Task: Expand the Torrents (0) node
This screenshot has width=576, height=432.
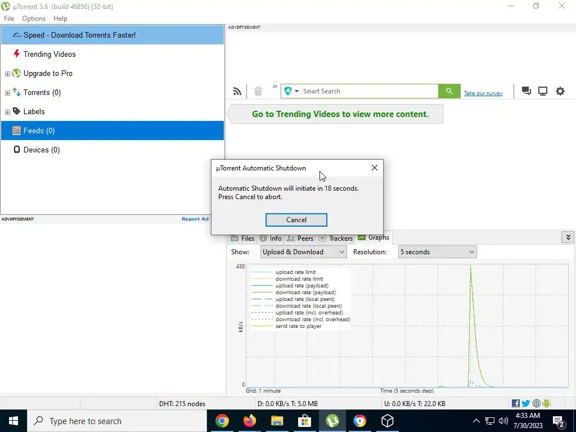Action: [7, 93]
